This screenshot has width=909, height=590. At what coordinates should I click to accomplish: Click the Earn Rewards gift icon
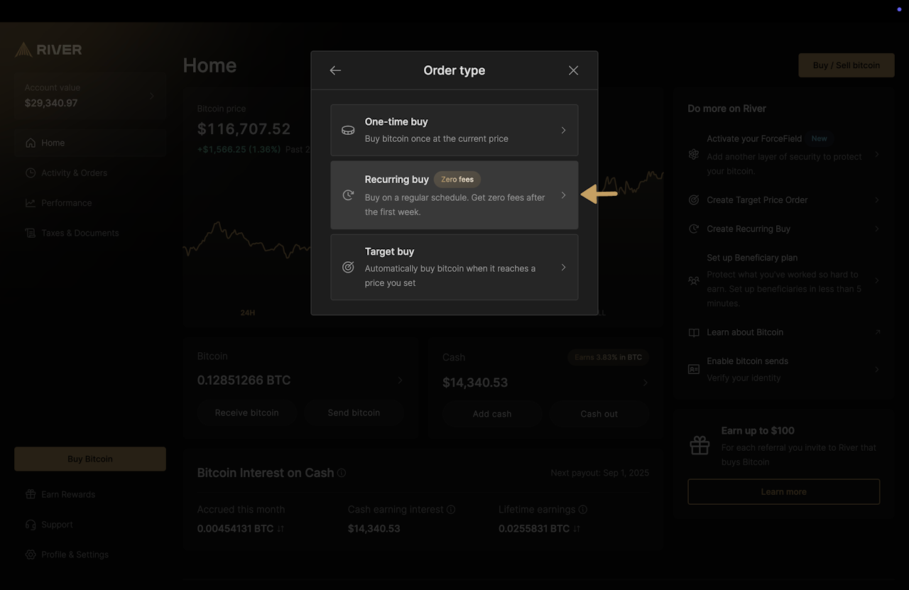click(x=31, y=494)
